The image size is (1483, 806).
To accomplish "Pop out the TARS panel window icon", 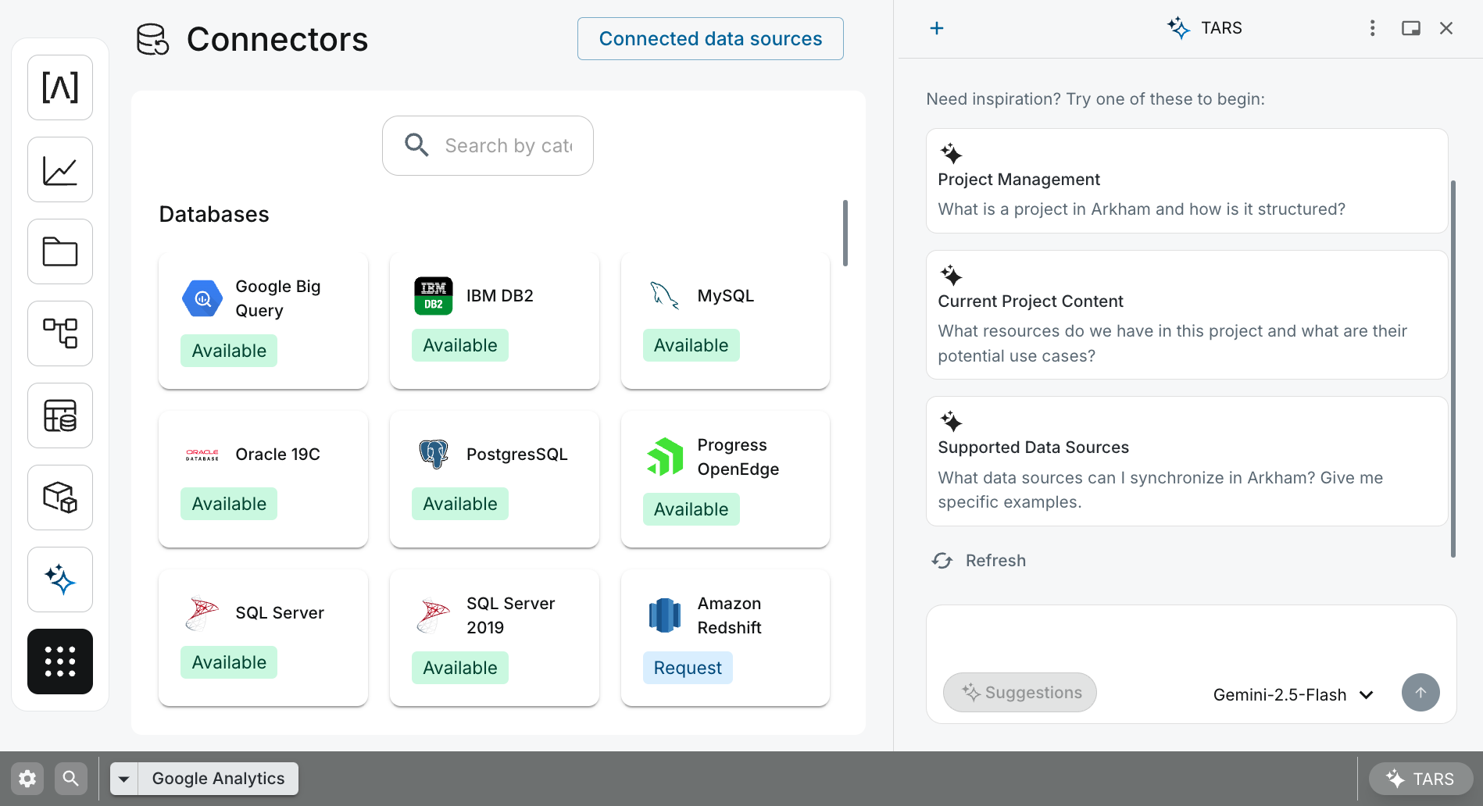I will click(1410, 28).
